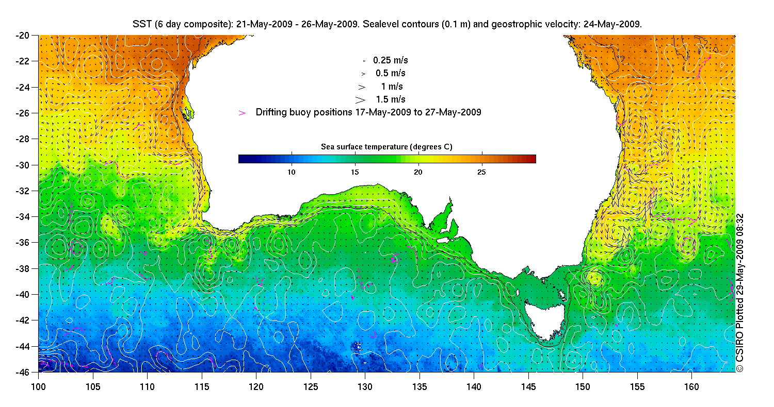The width and height of the screenshot is (774, 407).
Task: Click longitude axis label 160
Action: tap(691, 386)
